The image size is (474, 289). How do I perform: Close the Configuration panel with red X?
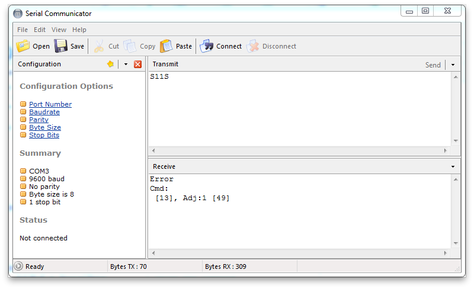click(137, 64)
